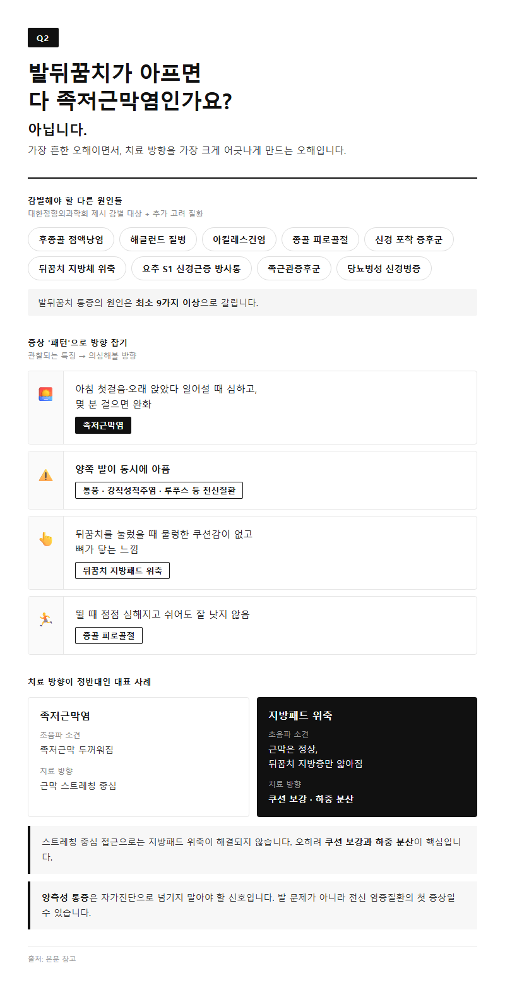The image size is (505, 997).
Task: Click the text 근막은 정상, 뒤꿈치 지방층만 얇아짐
Action: pyautogui.click(x=316, y=756)
